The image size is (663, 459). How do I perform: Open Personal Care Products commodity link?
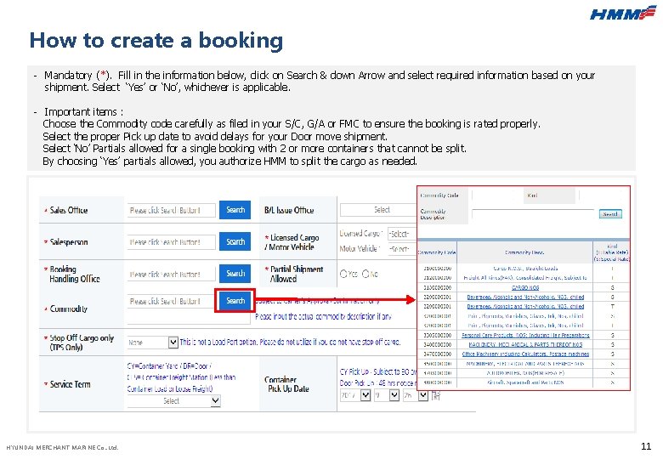tap(525, 335)
